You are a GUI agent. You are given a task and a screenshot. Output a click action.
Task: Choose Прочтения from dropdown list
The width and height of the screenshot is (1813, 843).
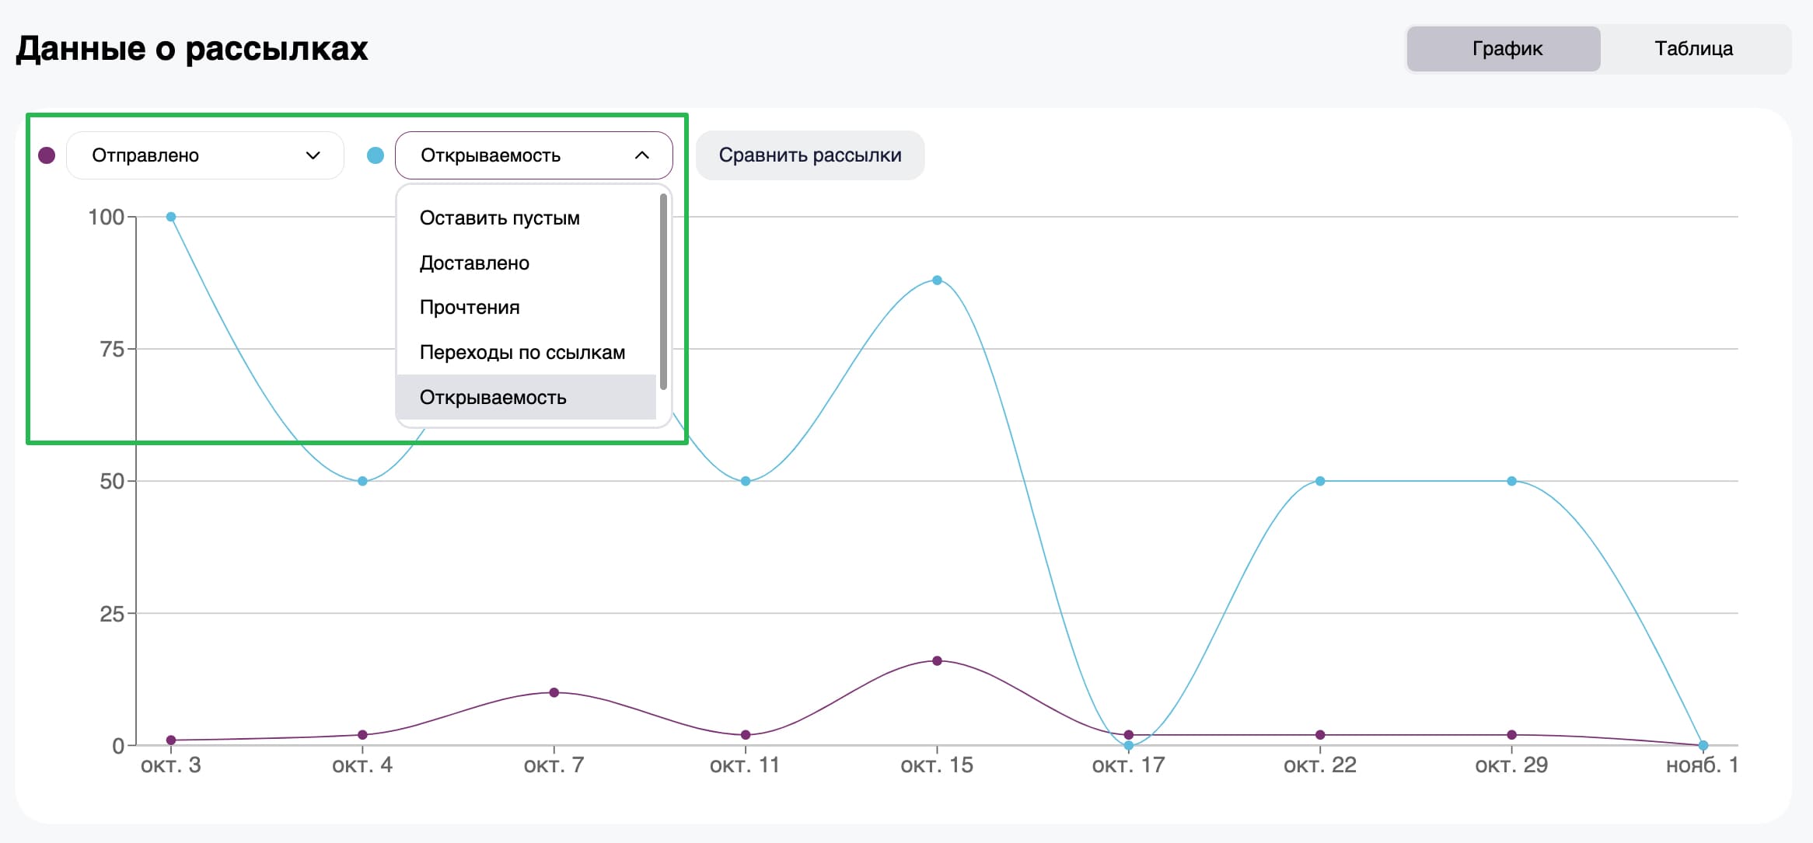[x=526, y=308]
